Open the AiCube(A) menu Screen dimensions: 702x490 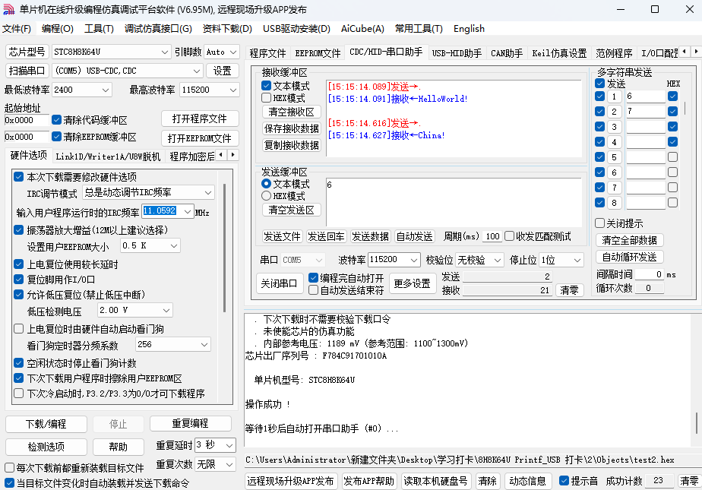[362, 29]
